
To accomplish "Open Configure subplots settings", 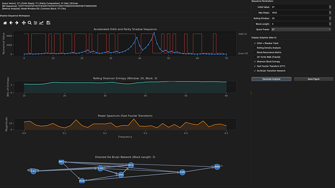I will pos(35,23).
